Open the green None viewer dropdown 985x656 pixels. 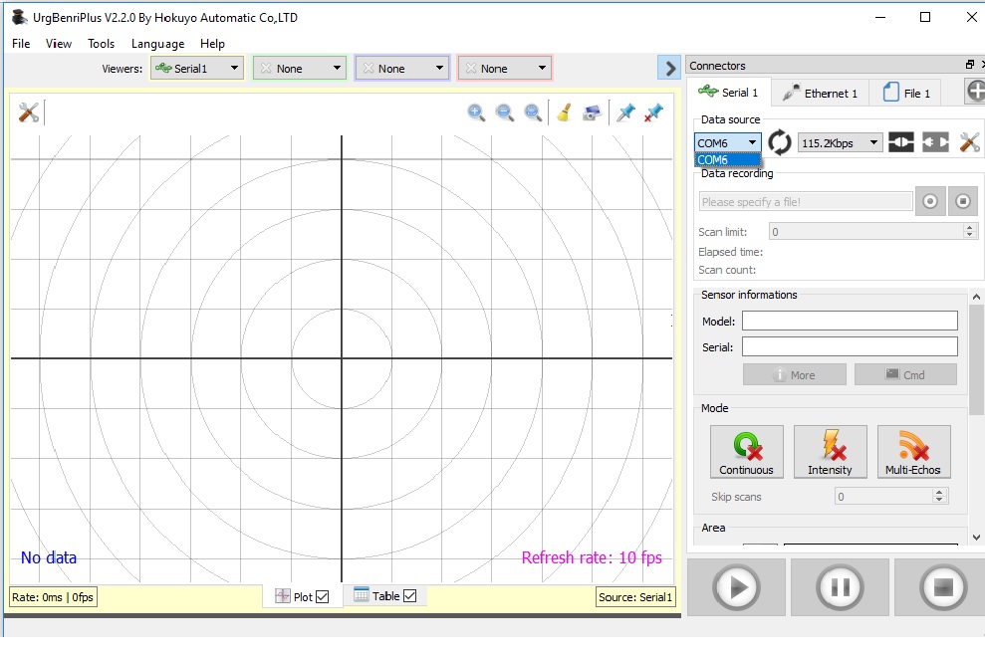(300, 69)
